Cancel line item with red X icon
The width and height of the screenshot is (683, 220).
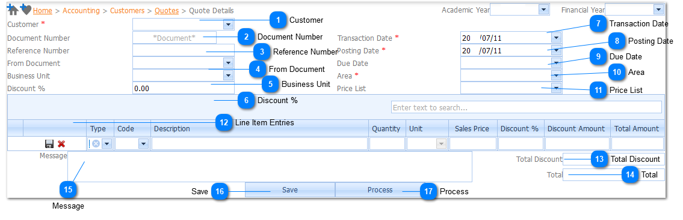61,144
